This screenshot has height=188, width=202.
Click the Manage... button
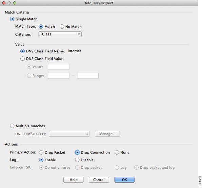(107, 134)
